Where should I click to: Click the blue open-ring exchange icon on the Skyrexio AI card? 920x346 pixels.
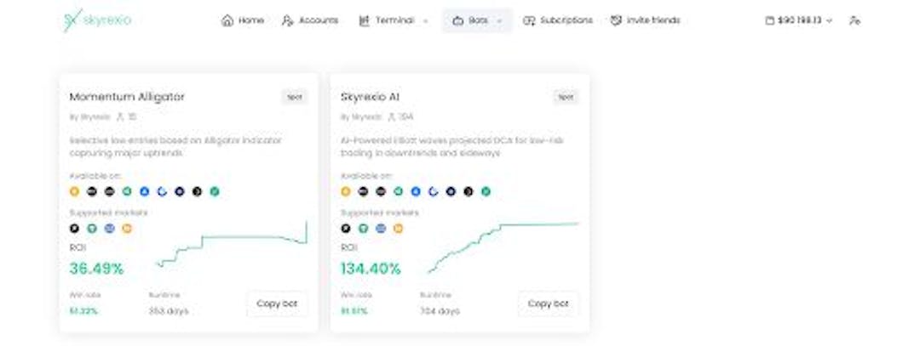[x=433, y=191]
